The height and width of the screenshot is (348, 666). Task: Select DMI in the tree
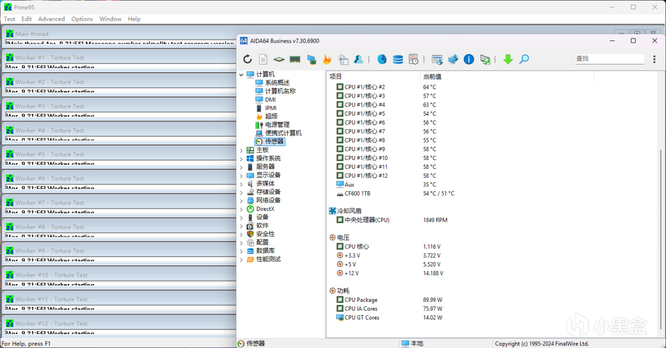point(271,100)
